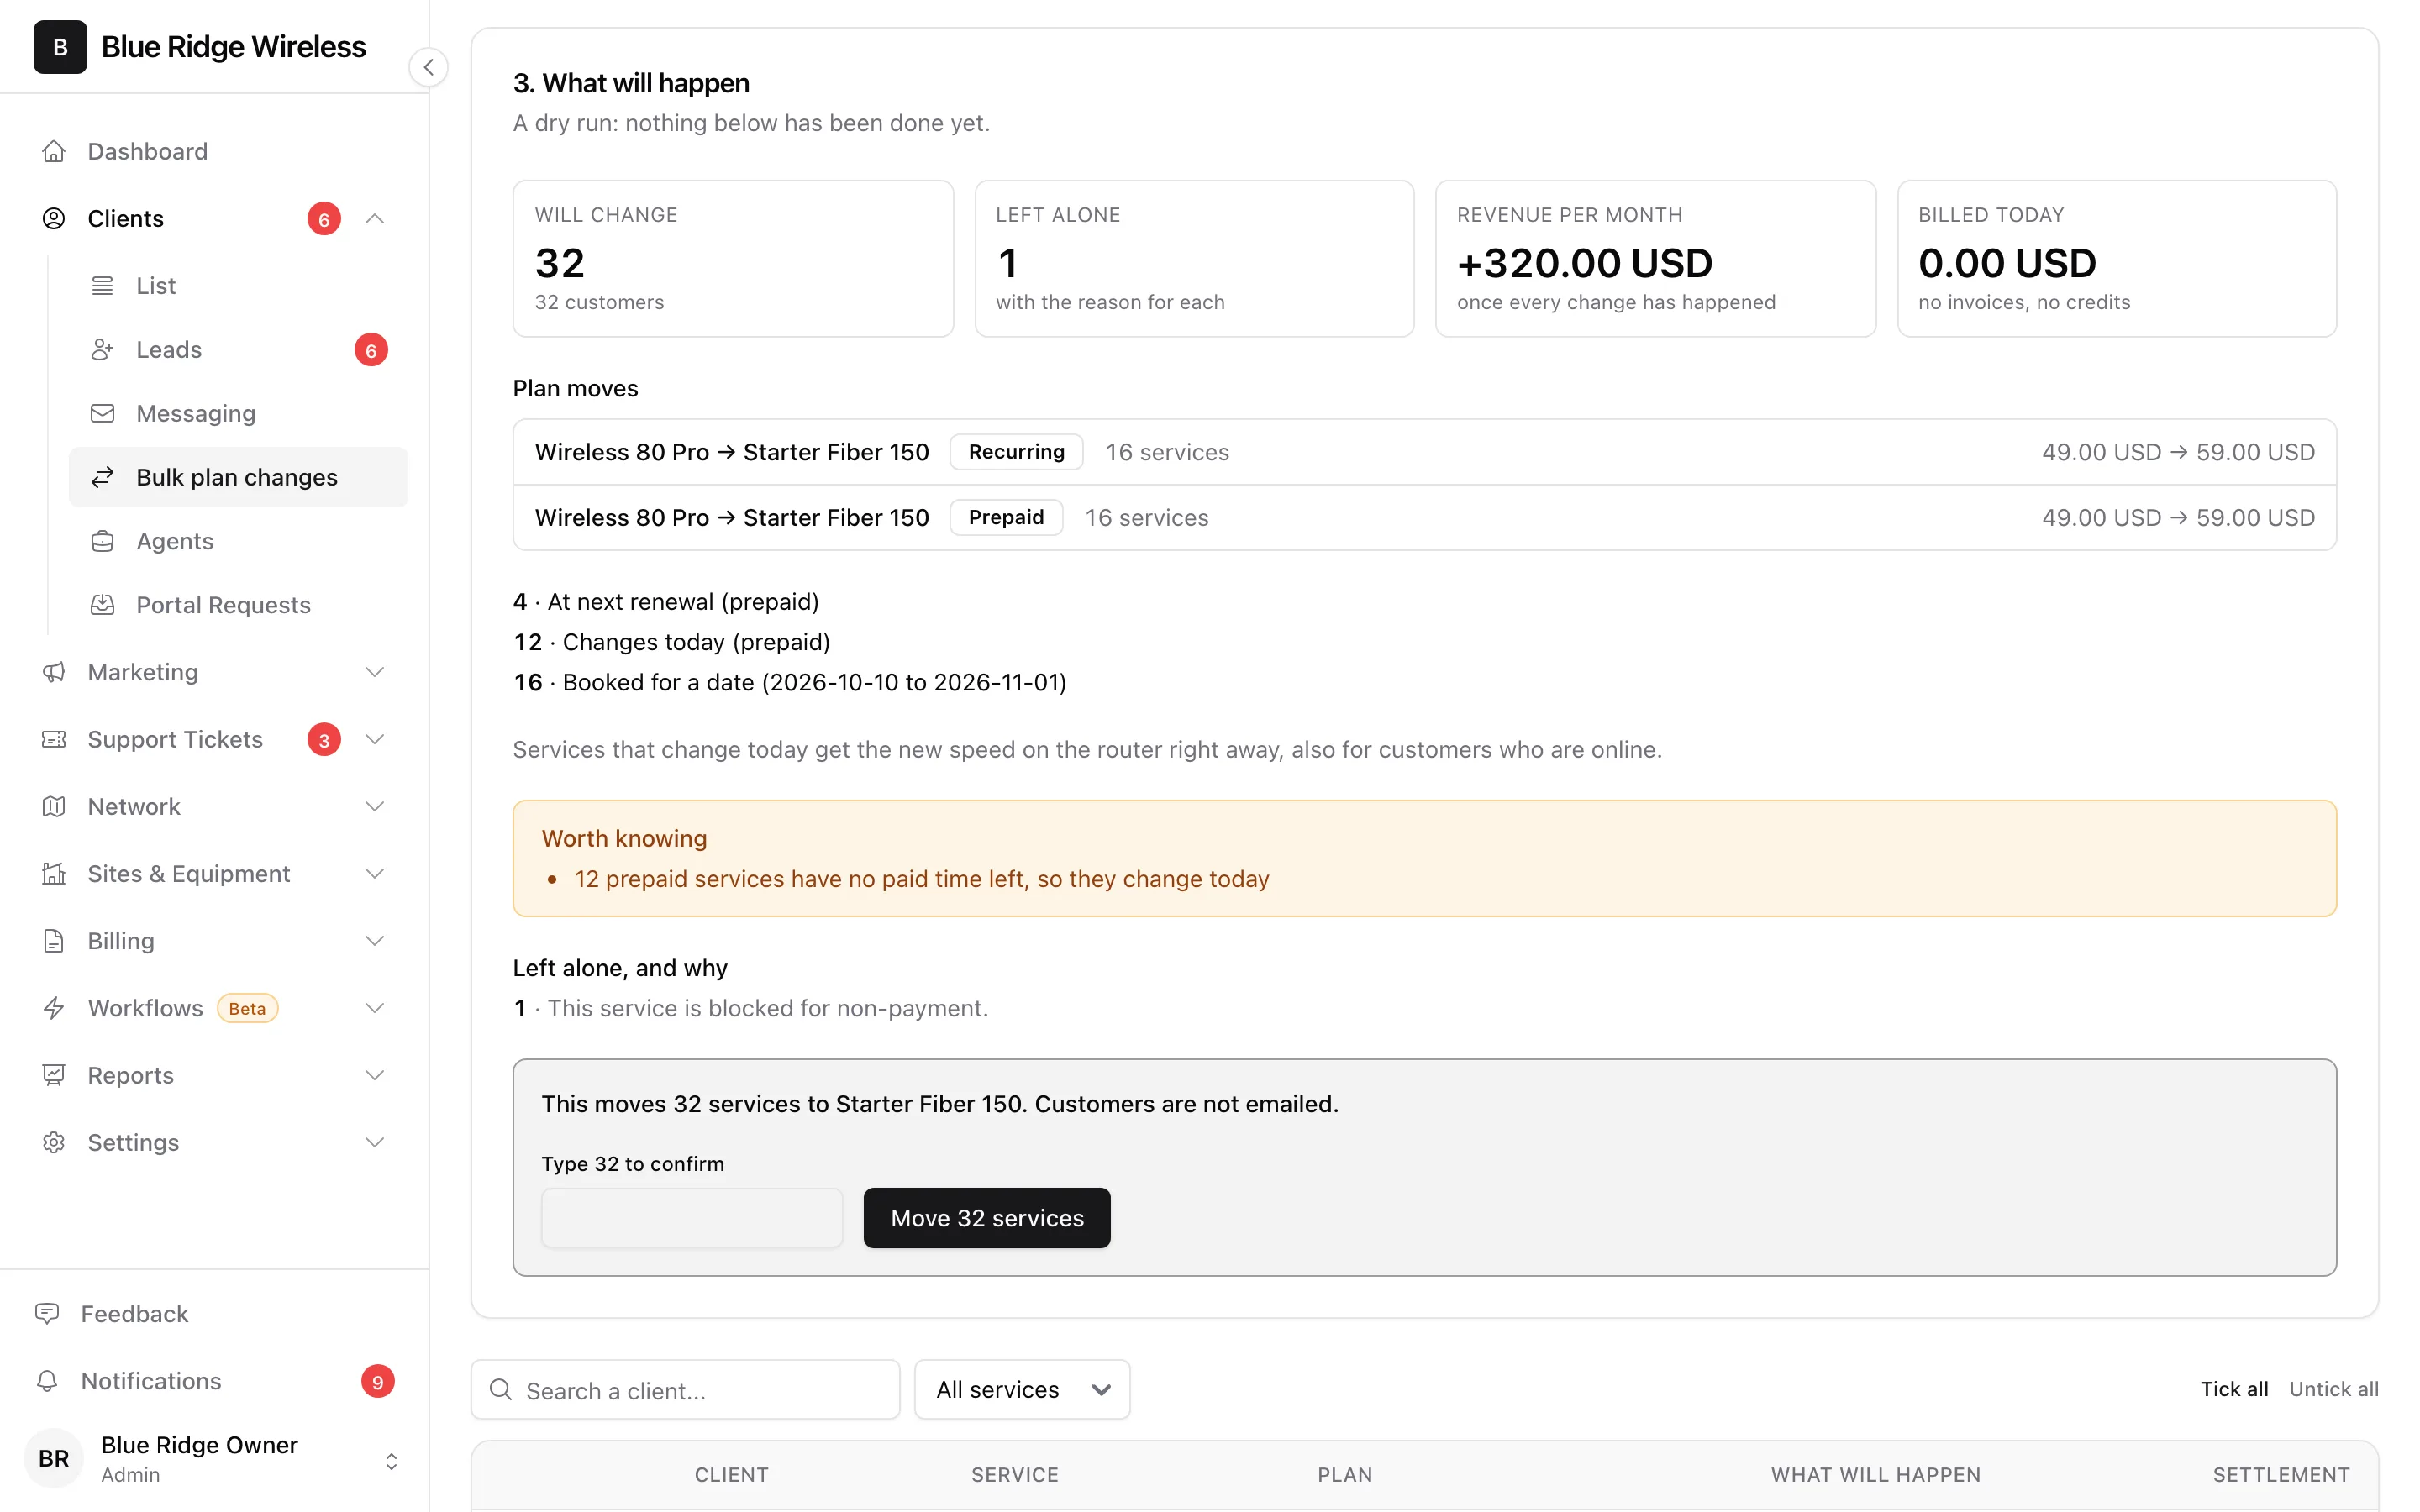This screenshot has height=1512, width=2420.
Task: Expand the Marketing menu chevron
Action: (375, 672)
